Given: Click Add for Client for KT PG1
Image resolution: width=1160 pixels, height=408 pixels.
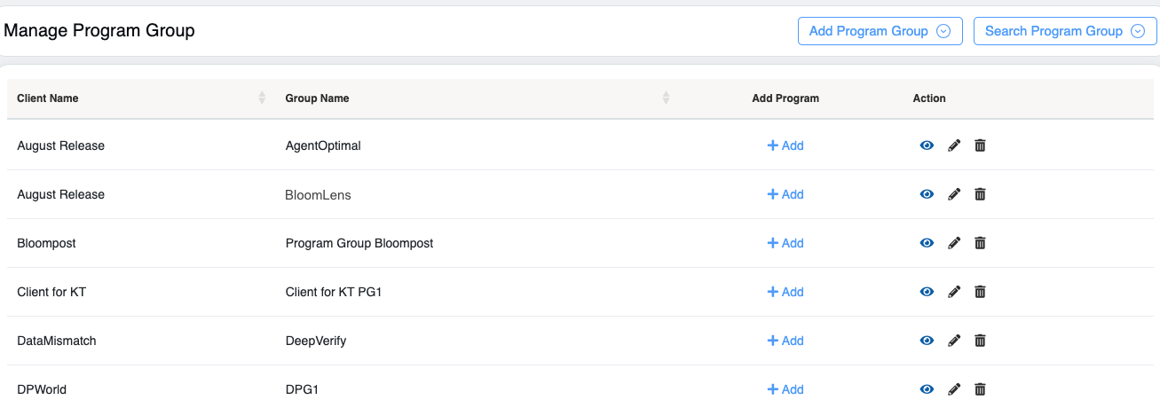Looking at the screenshot, I should pos(785,292).
